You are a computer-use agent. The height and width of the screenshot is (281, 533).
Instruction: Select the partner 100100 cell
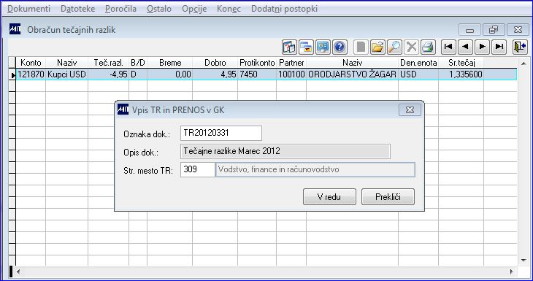tap(291, 74)
